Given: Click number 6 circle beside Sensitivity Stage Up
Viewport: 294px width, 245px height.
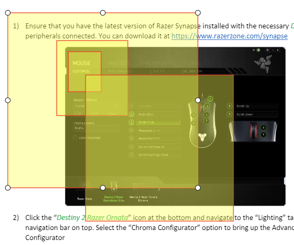Looking at the screenshot, I should 131,147.
